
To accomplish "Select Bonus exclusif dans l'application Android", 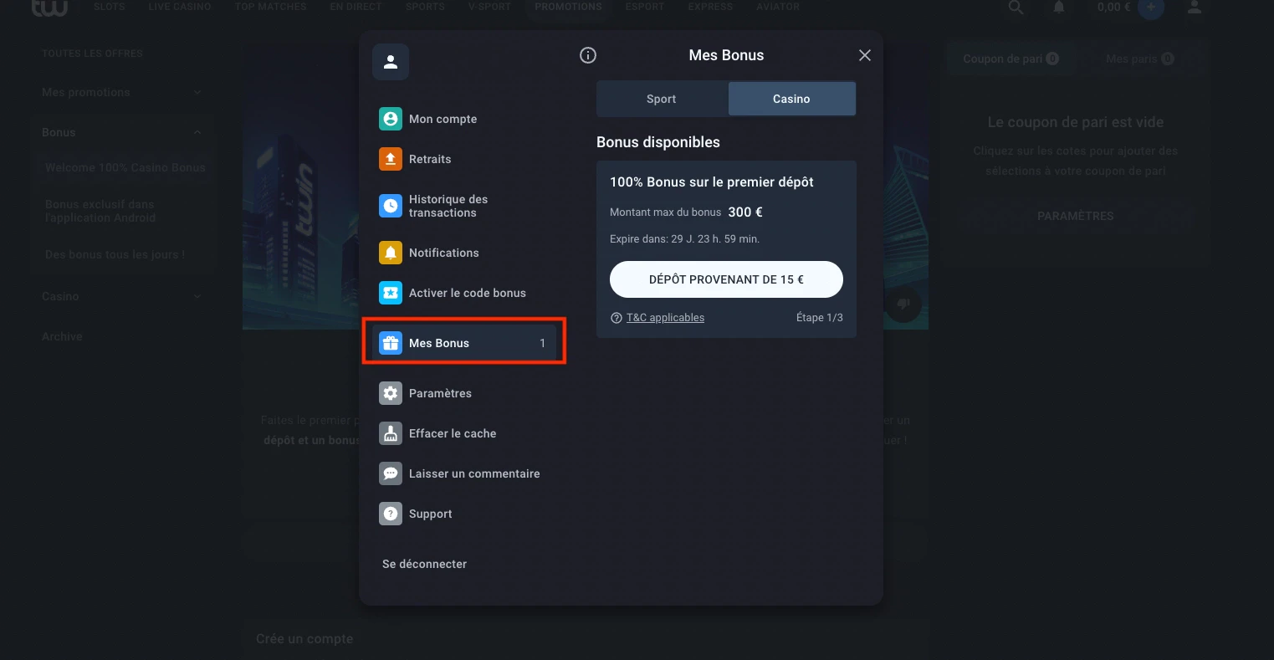I will point(100,211).
